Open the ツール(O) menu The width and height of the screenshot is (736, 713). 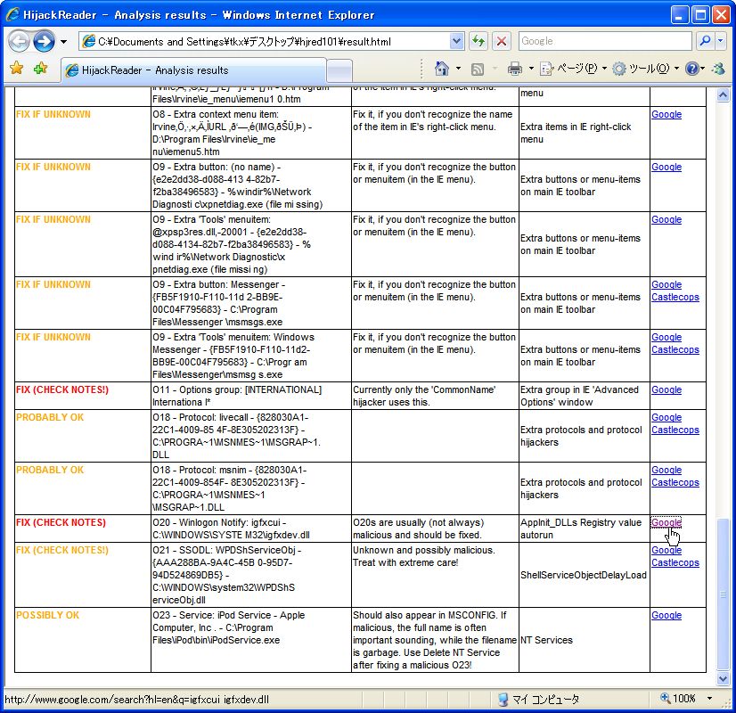641,69
